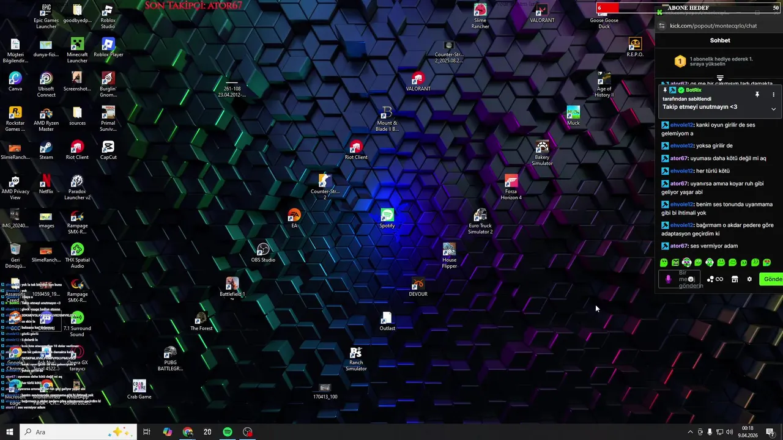
Task: Click the taskbar Ara search box
Action: (78, 432)
